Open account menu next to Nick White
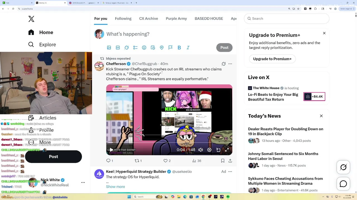Image resolution: width=357 pixels, height=200 pixels. pos(83,182)
